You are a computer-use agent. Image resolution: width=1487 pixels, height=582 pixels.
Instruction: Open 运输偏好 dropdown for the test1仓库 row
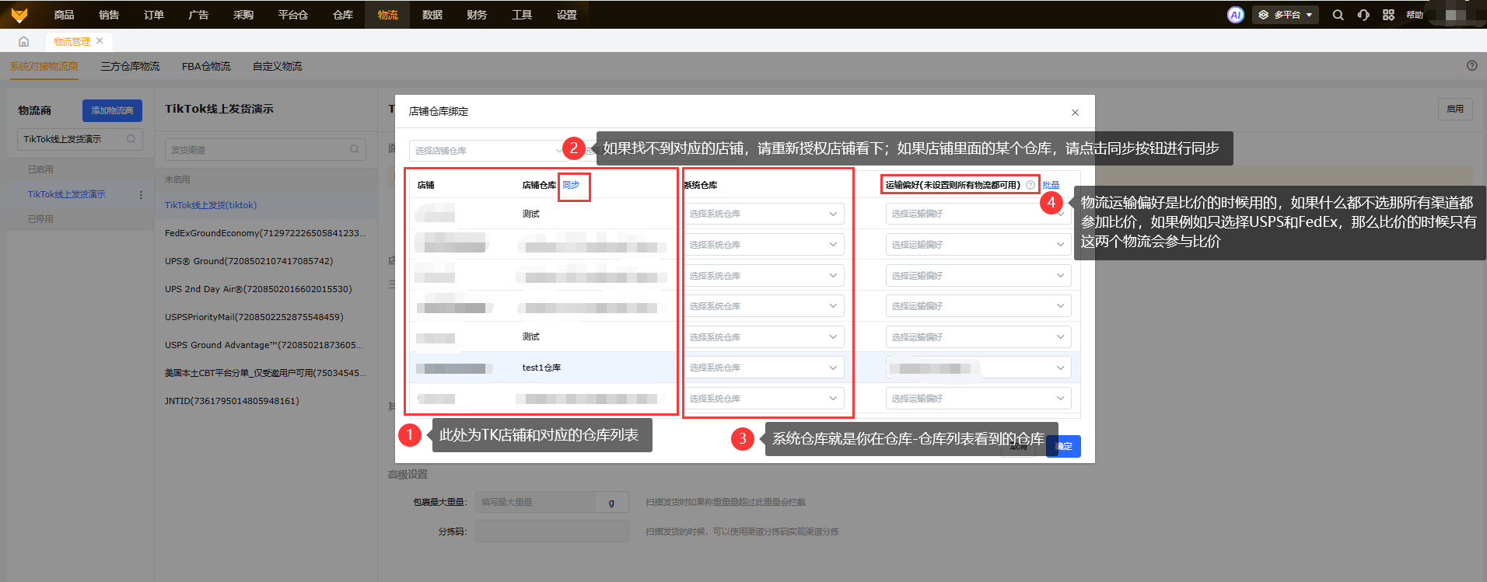(978, 368)
